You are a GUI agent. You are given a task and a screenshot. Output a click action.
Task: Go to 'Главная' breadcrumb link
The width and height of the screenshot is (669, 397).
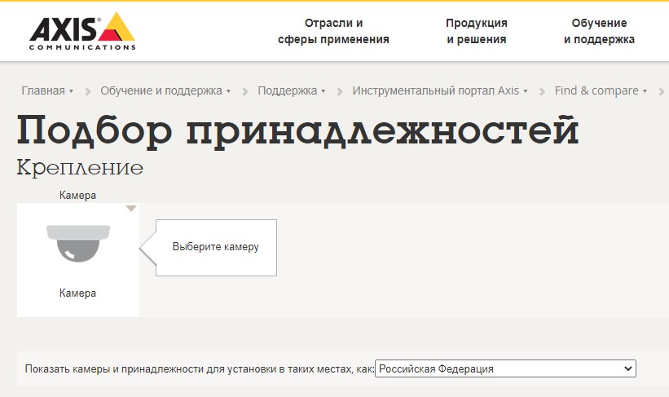(x=43, y=91)
